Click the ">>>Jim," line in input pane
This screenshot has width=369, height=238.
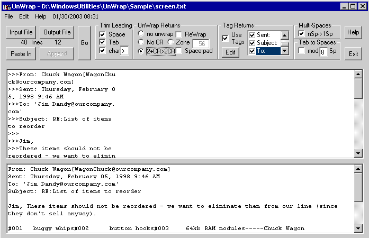click(21, 141)
